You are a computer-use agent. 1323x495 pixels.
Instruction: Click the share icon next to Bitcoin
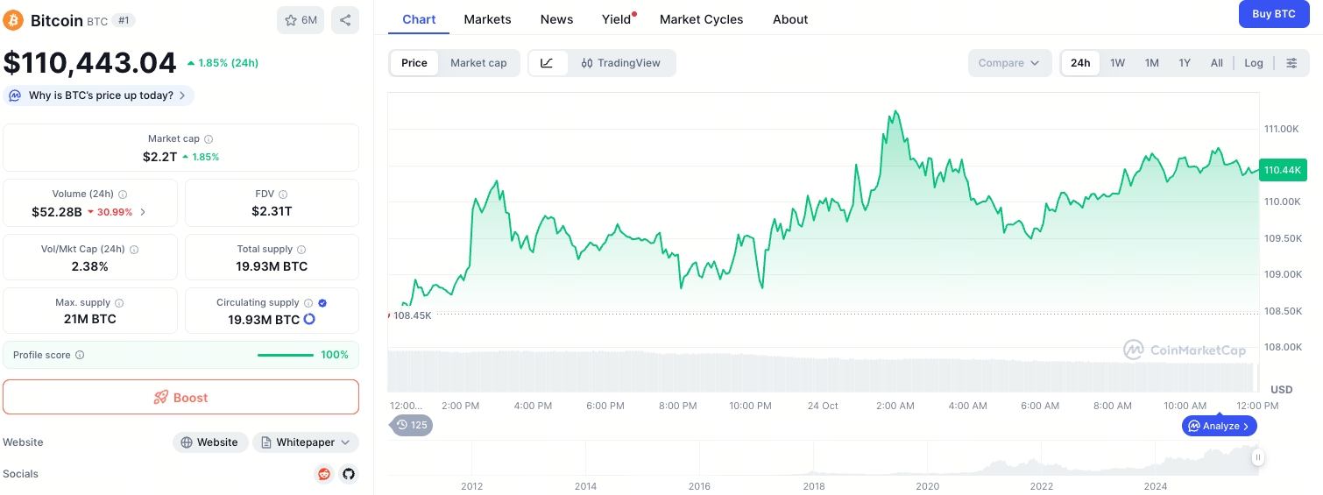coord(345,20)
